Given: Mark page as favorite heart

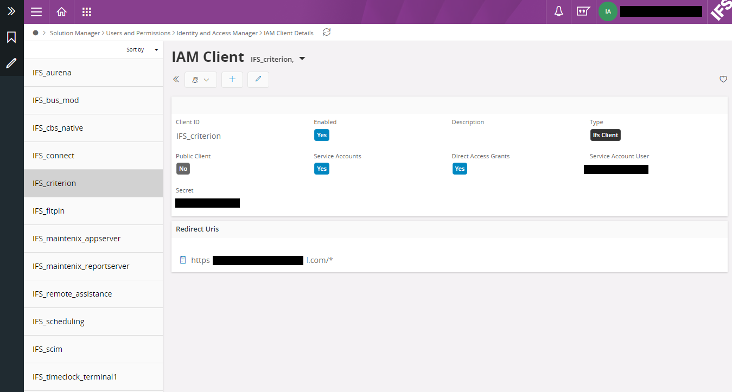Looking at the screenshot, I should click(x=723, y=79).
